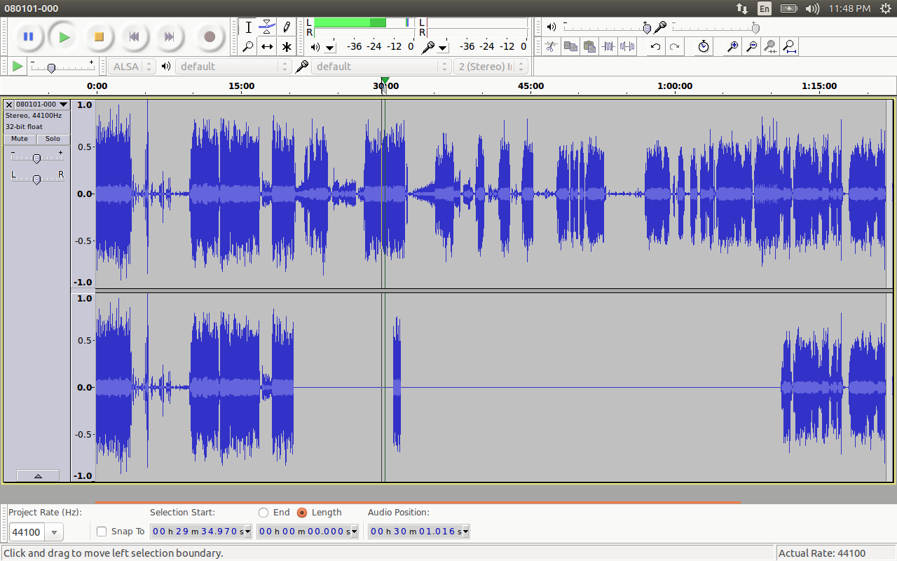Open the En keyboard language indicator
Viewport: 897px width, 561px height.
pyautogui.click(x=765, y=8)
